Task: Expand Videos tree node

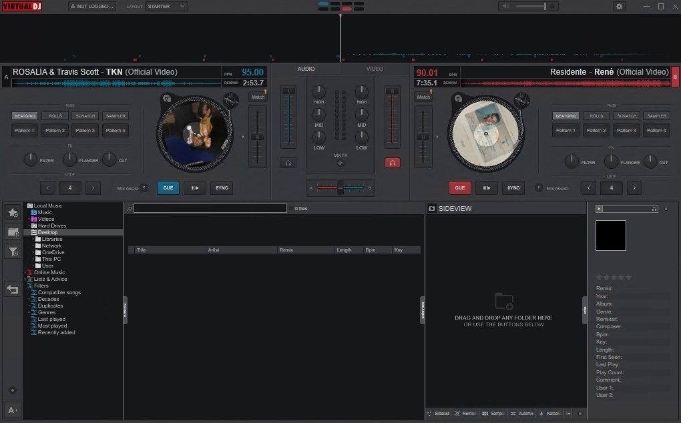Action: (29, 219)
